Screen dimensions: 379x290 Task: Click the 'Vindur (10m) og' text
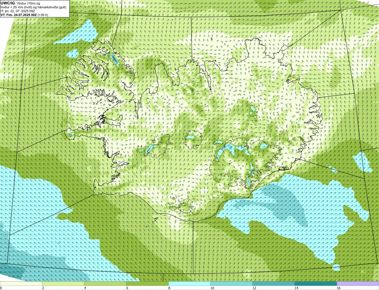[x=28, y=3]
